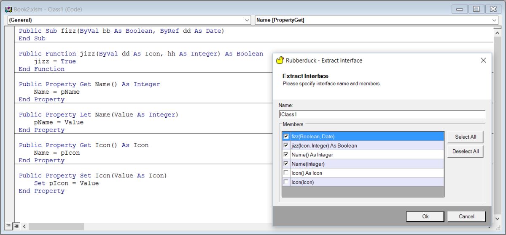Click the 'jizz = True' code line
Viewport: 506px width, 235px height.
coord(55,61)
